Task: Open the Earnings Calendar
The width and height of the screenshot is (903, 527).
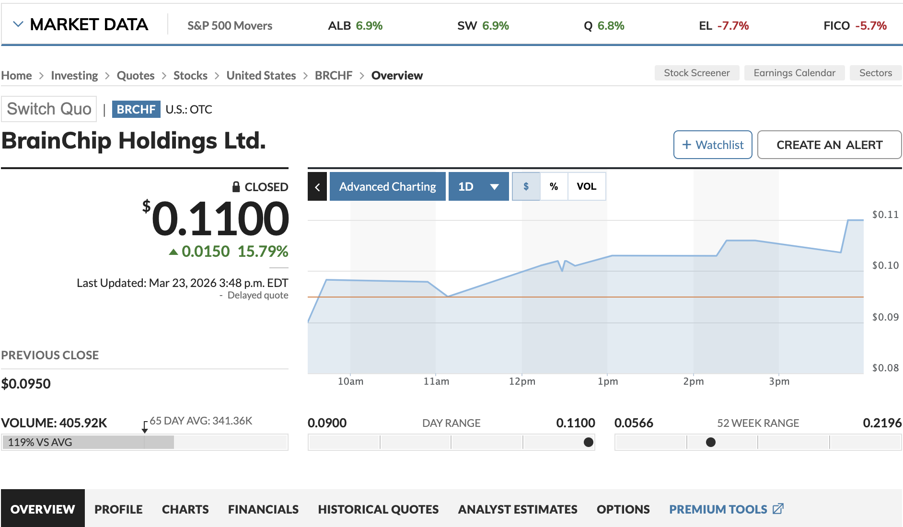Action: point(794,73)
